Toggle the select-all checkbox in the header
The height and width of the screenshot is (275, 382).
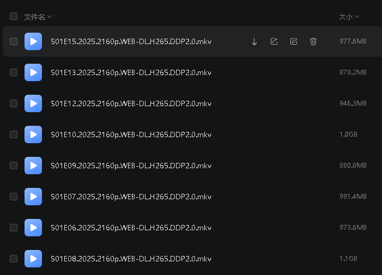point(14,16)
